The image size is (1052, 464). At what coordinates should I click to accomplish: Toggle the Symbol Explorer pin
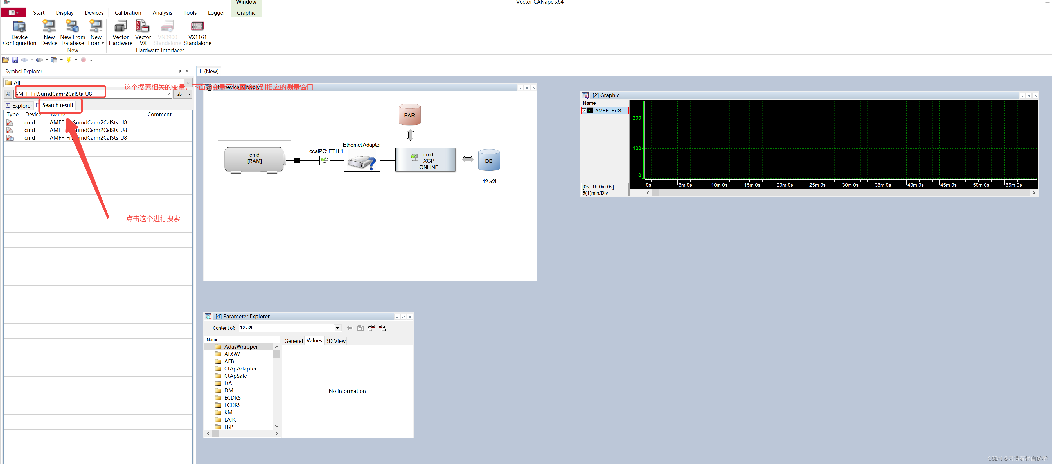(x=179, y=71)
